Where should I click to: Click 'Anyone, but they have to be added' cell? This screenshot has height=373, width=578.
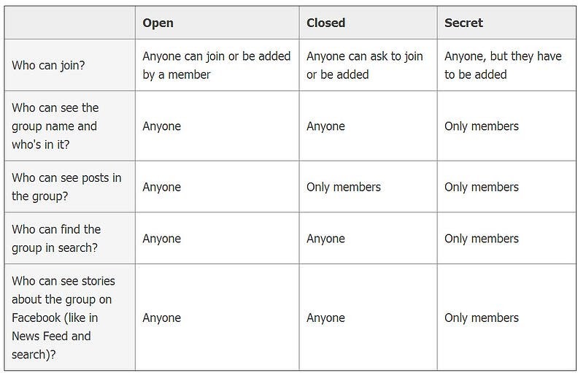click(502, 65)
